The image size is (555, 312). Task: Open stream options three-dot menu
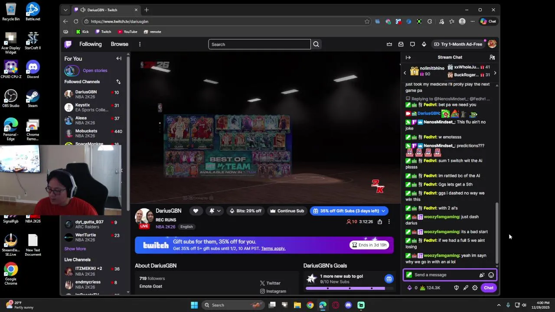389,222
